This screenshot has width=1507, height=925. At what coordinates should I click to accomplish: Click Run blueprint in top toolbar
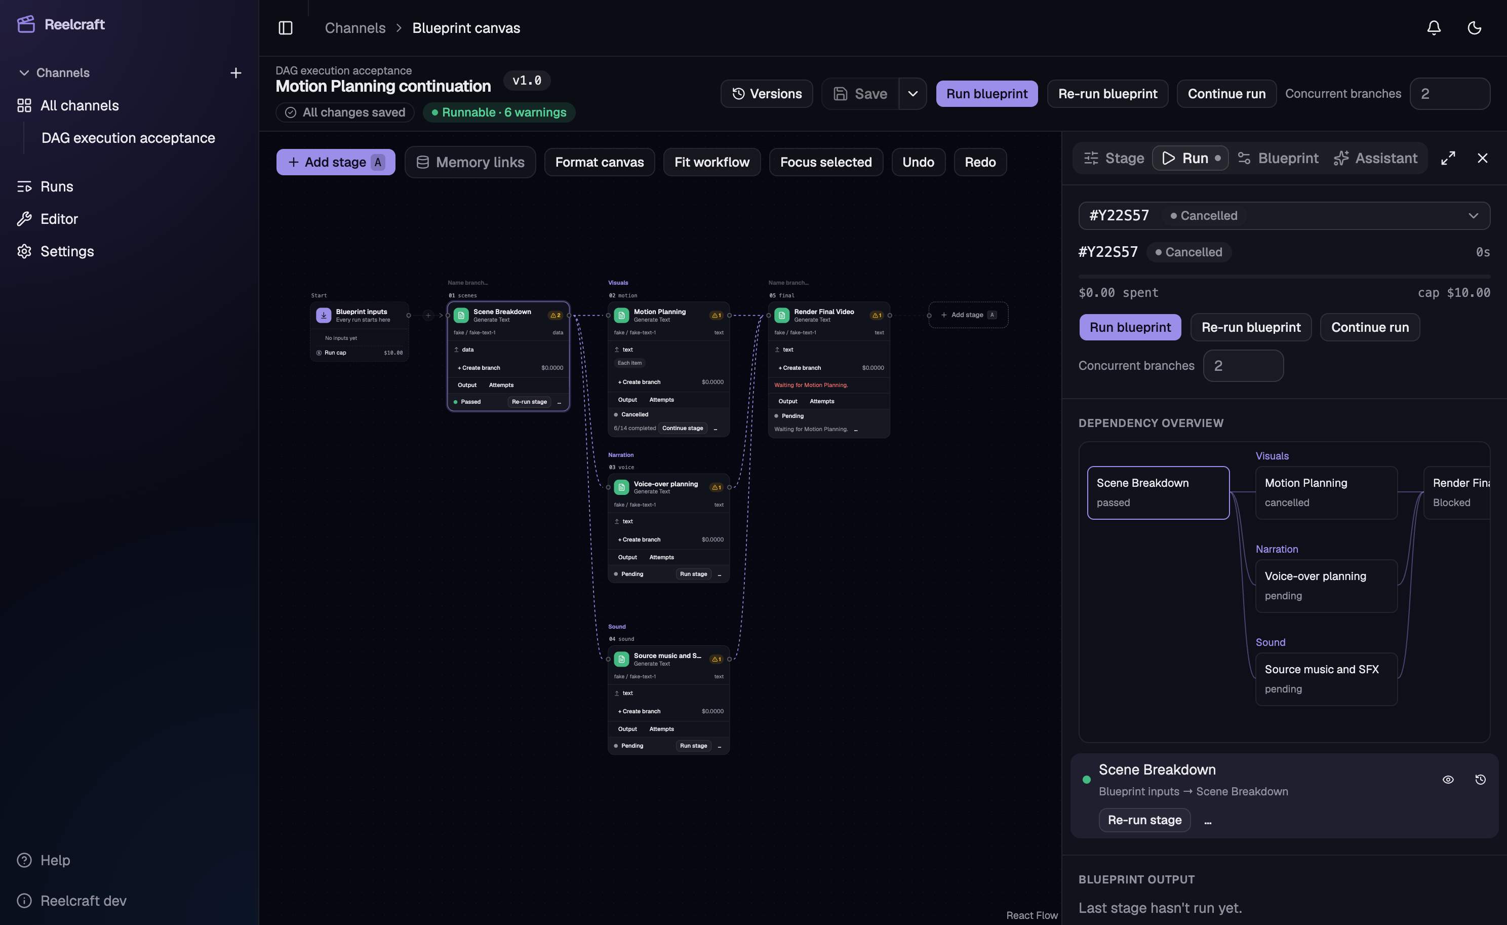[986, 94]
